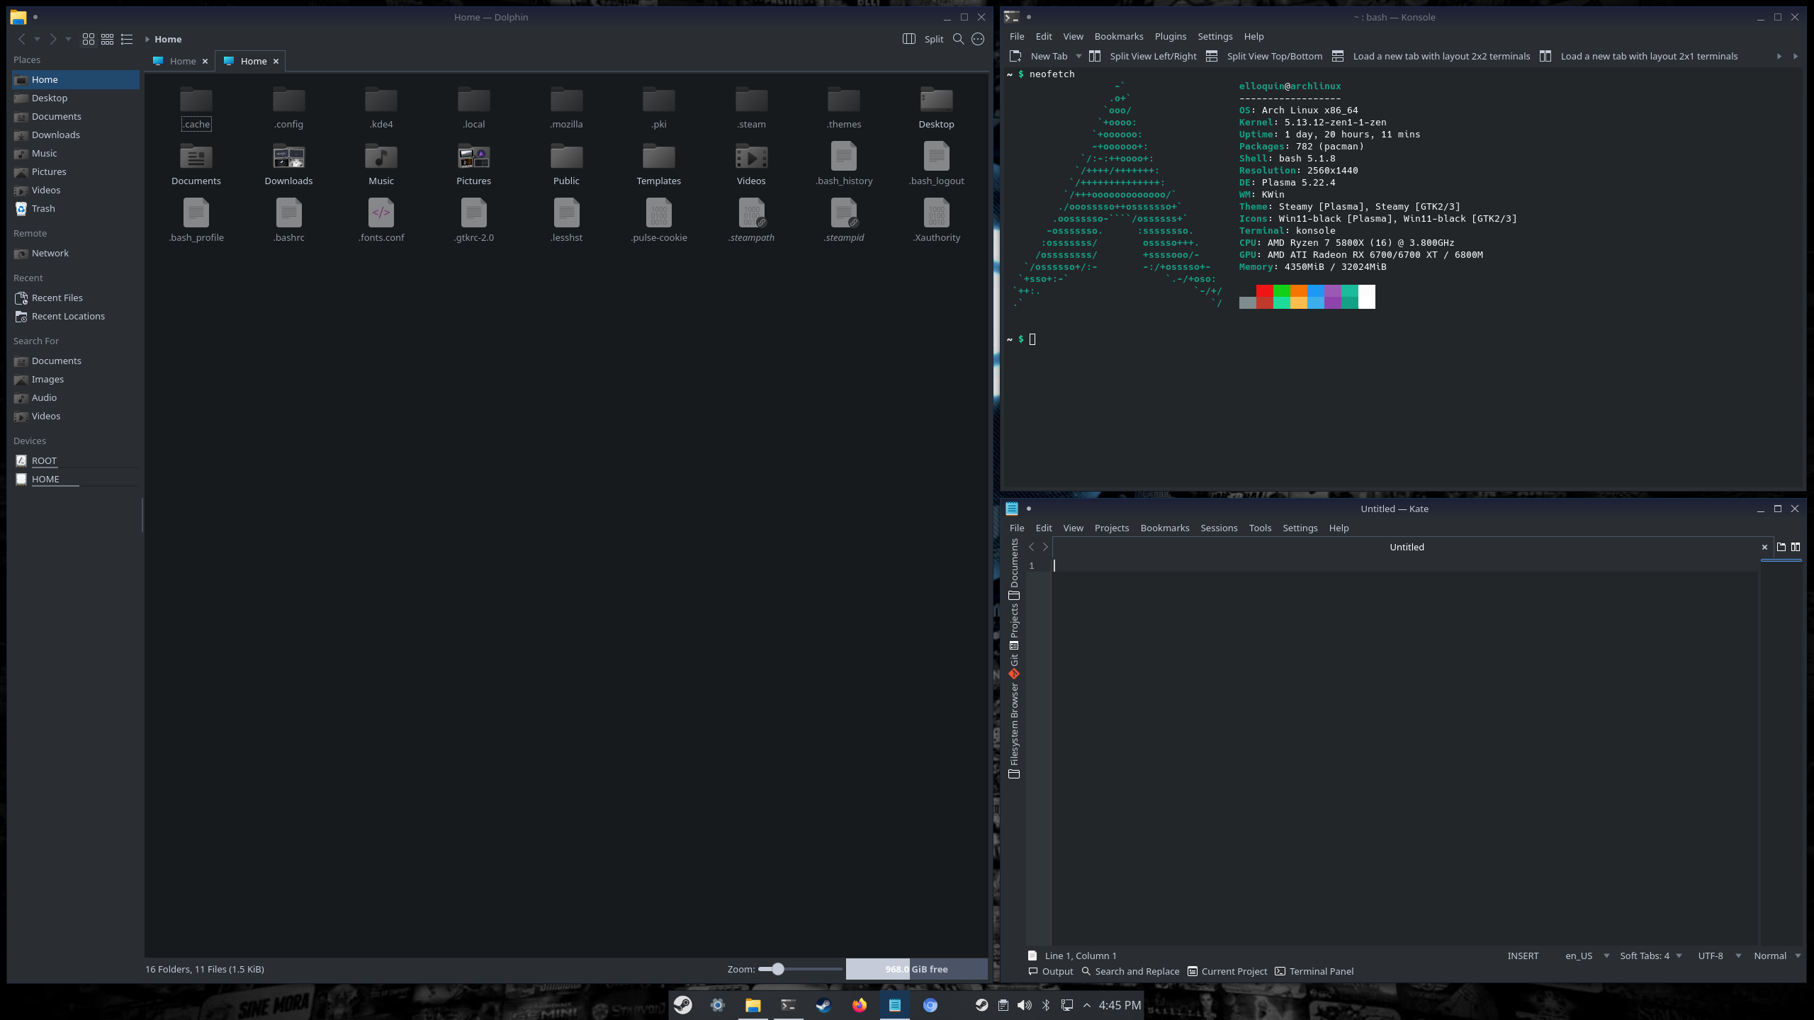Click the Split View Left/Right icon
The height and width of the screenshot is (1020, 1814).
1095,56
